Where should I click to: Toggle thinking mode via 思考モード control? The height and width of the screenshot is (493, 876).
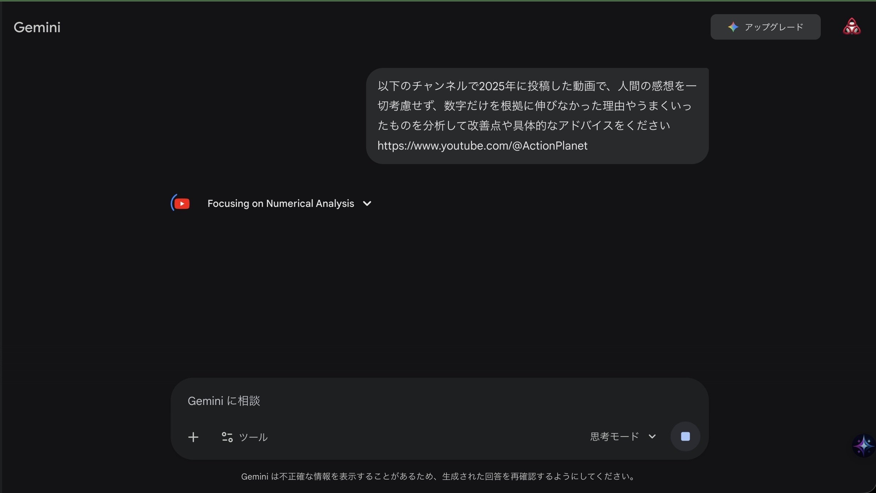[x=622, y=436]
